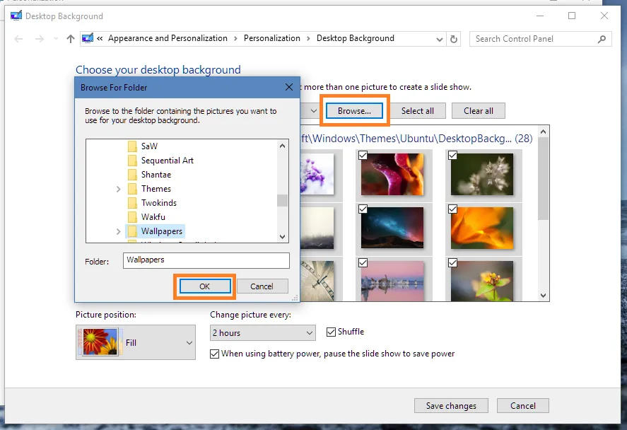The height and width of the screenshot is (430, 627).
Task: Uncheck the pink lake picture
Action: [x=363, y=263]
